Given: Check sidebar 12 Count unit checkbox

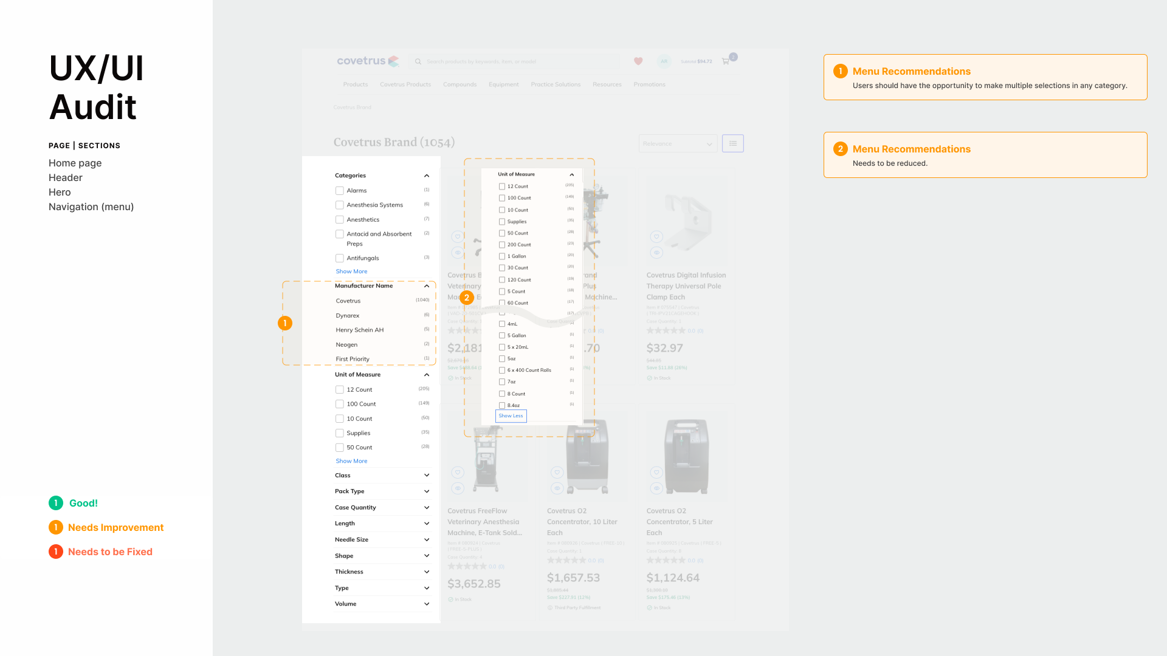Looking at the screenshot, I should pyautogui.click(x=340, y=390).
